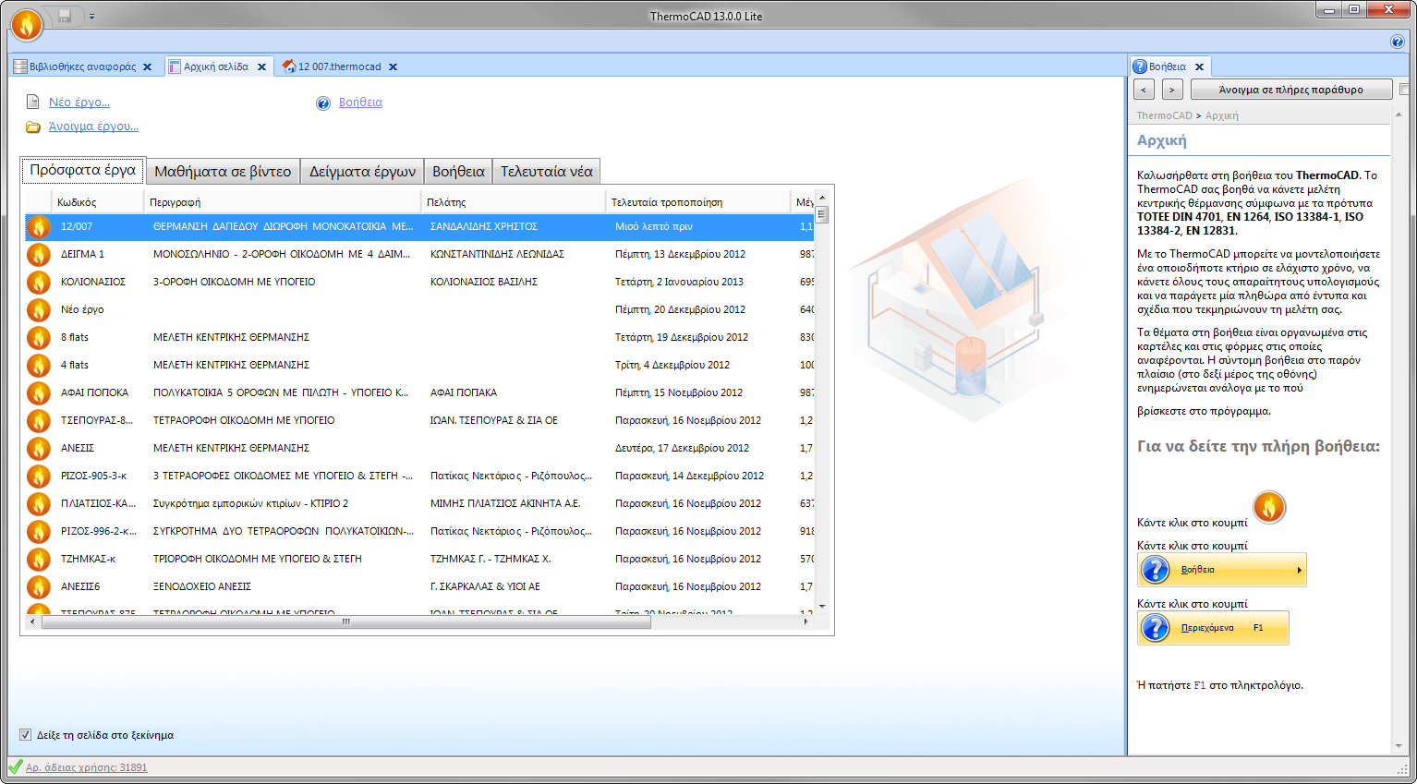Viewport: 1417px width, 784px height.
Task: Click the ThermoCAD flame application button
Action: coord(26,24)
